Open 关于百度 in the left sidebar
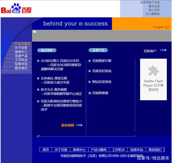The height and width of the screenshot is (163, 172). point(21,48)
